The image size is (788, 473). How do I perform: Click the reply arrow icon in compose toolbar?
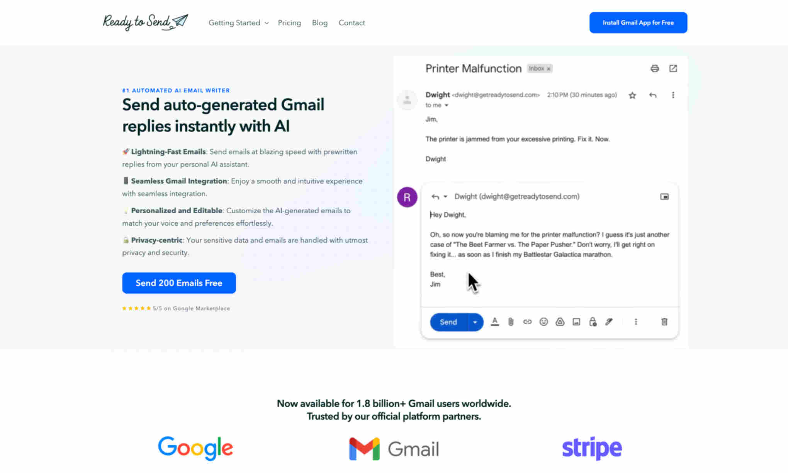pyautogui.click(x=435, y=196)
